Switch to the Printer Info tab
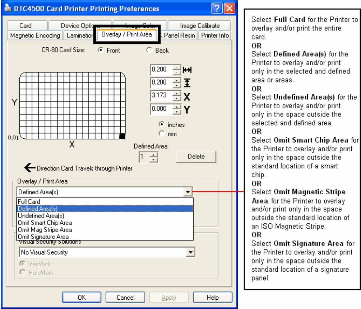 click(x=214, y=35)
